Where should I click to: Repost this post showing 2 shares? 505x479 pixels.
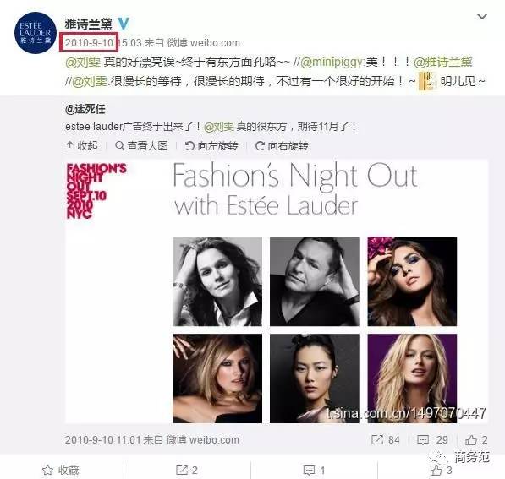click(x=187, y=470)
